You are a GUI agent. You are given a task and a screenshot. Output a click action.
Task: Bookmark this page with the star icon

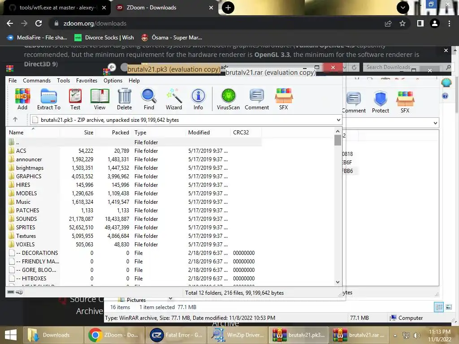point(403,23)
